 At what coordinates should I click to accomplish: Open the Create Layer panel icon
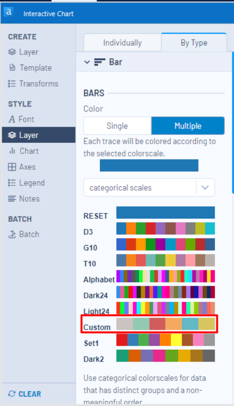click(12, 52)
